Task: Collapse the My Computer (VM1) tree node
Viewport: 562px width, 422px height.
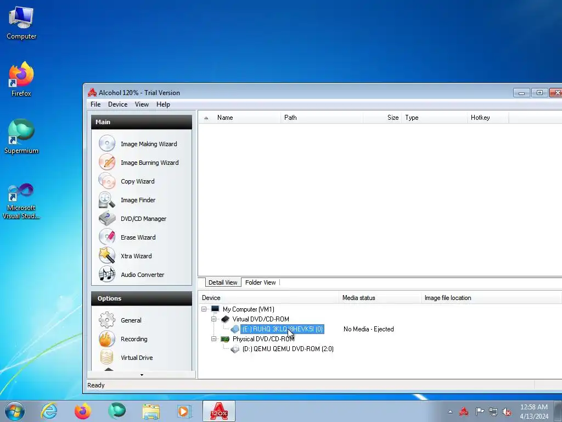Action: (204, 309)
